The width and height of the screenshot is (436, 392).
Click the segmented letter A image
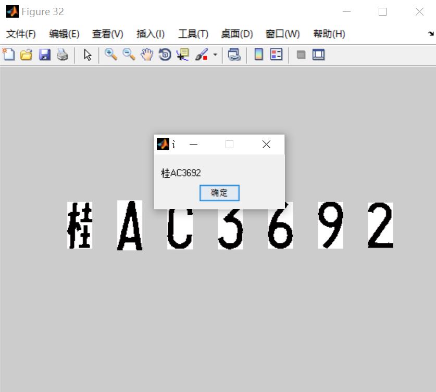(130, 225)
